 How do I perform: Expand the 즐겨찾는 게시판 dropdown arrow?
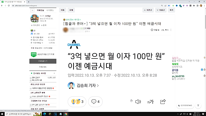click(54, 73)
